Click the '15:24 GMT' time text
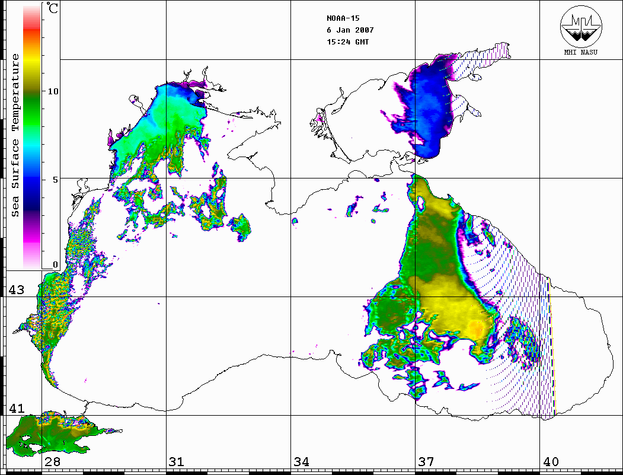 click(x=347, y=42)
